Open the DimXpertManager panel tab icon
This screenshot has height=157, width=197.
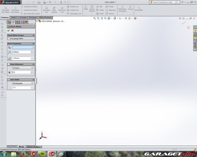[x=22, y=22]
